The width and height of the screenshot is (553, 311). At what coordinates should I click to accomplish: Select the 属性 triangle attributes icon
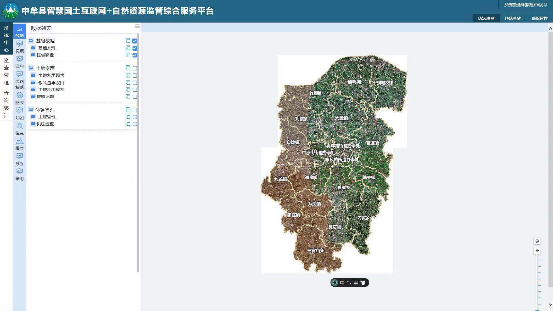19,144
